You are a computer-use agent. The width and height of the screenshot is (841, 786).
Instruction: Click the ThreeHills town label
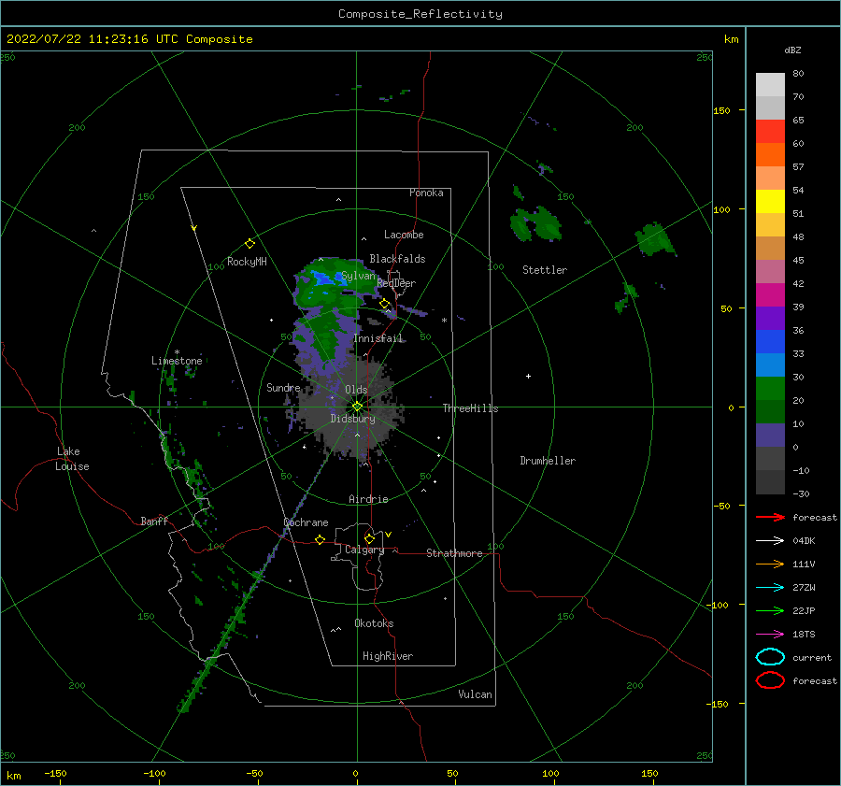(x=470, y=408)
